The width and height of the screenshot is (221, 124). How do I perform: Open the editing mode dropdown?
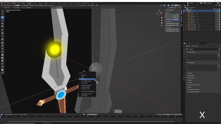pyautogui.click(x=9, y=6)
